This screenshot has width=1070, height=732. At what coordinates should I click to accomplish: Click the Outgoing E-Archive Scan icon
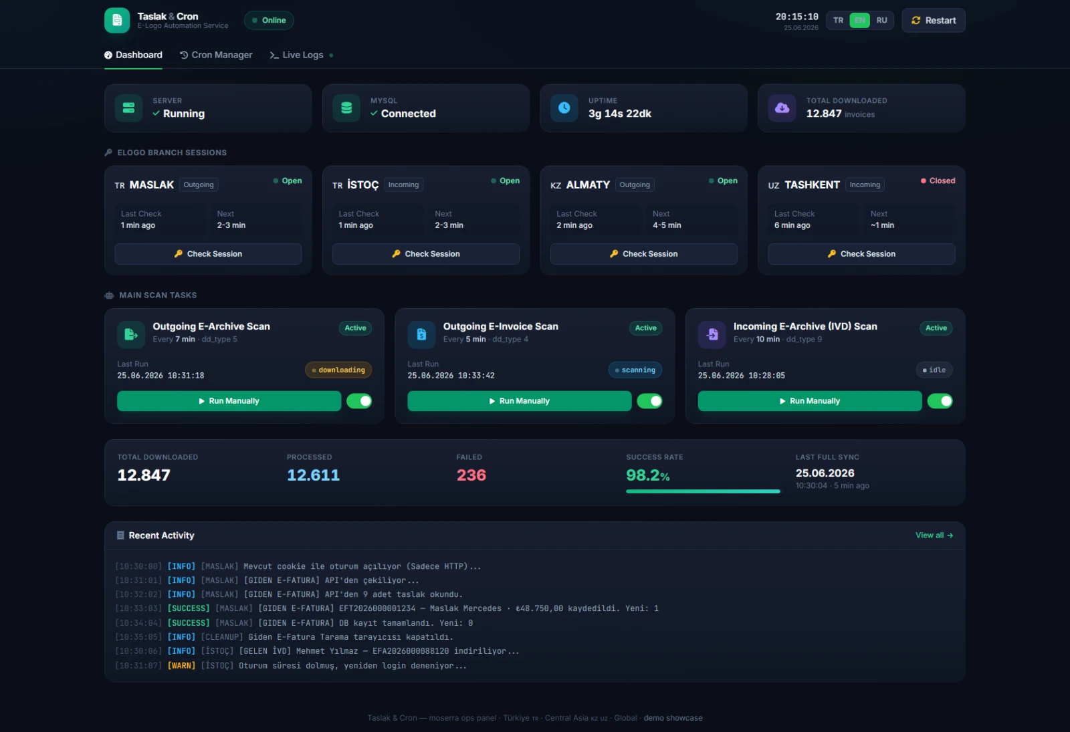[131, 334]
